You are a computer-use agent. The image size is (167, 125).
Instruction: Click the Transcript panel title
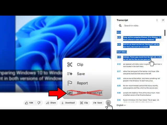point(122,20)
